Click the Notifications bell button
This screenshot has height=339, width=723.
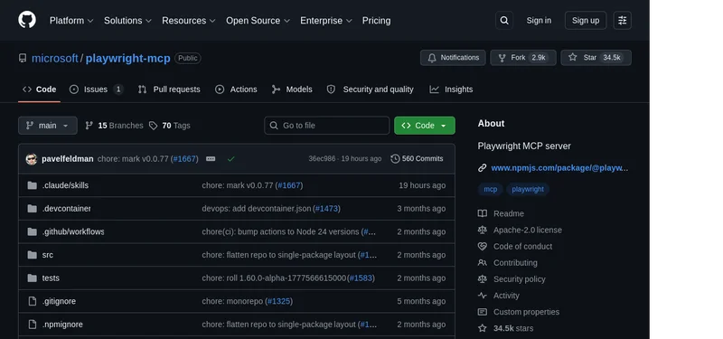click(453, 58)
